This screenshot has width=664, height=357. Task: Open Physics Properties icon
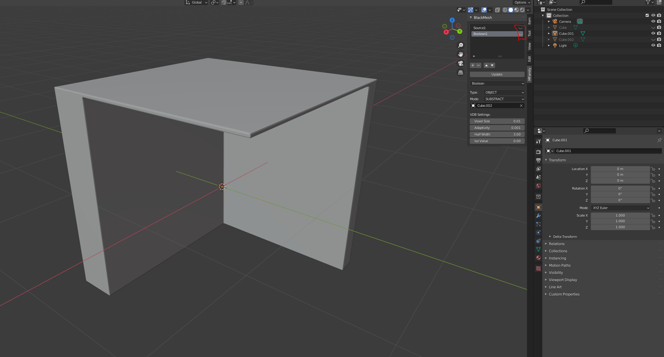tap(538, 232)
